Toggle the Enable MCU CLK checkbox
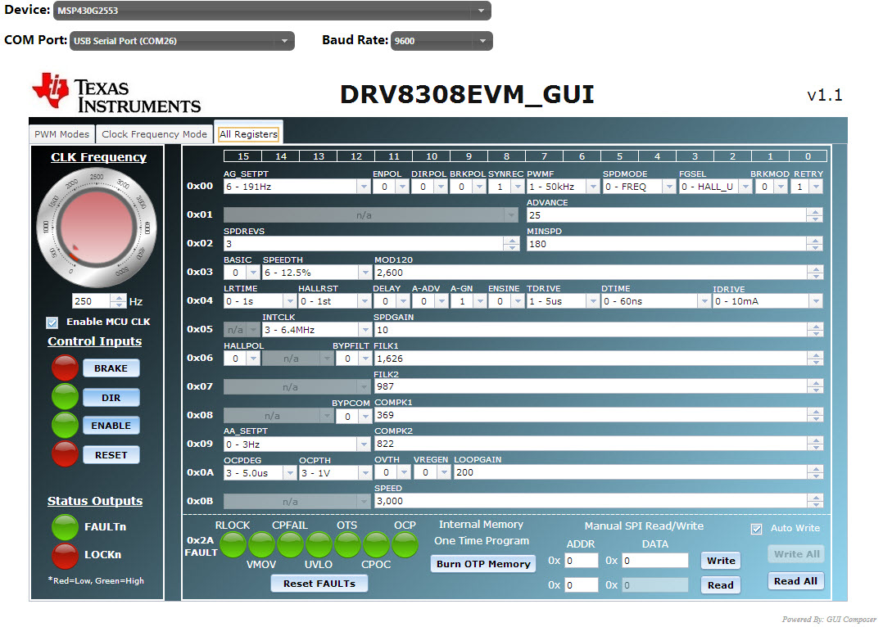The image size is (883, 627). (x=52, y=323)
